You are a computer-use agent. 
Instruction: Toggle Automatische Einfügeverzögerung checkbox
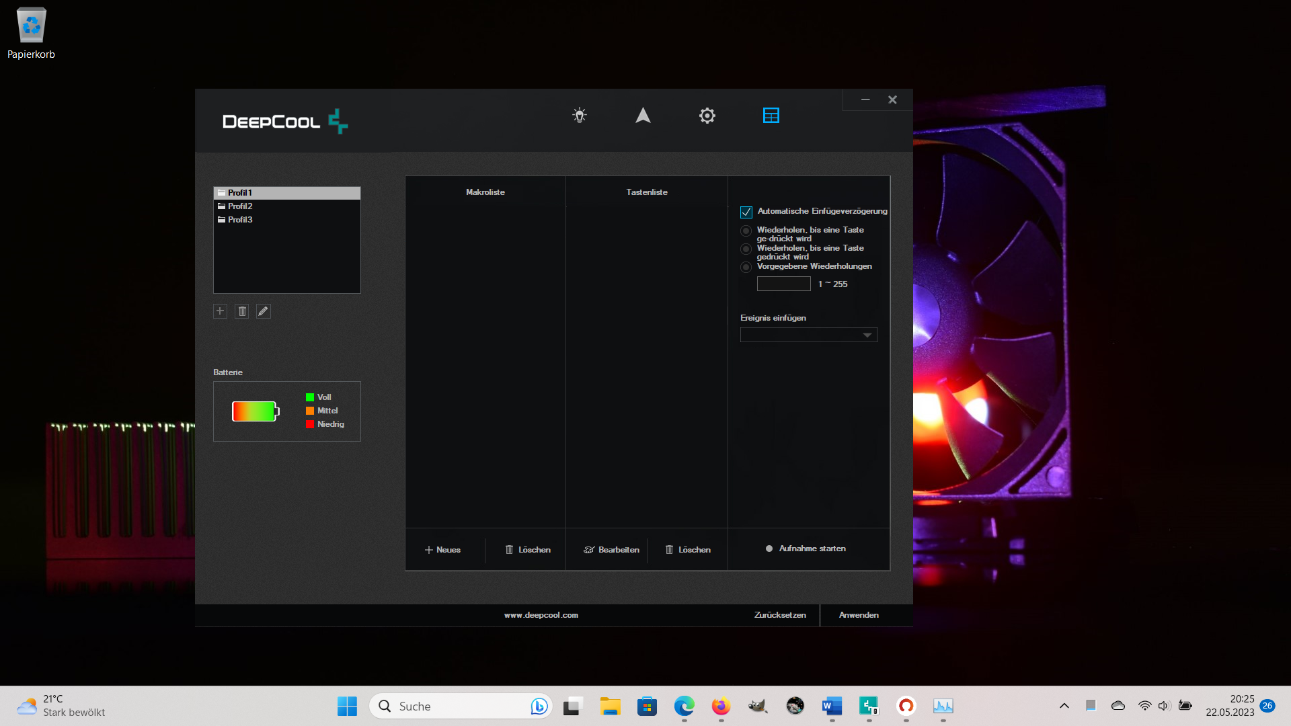click(746, 212)
